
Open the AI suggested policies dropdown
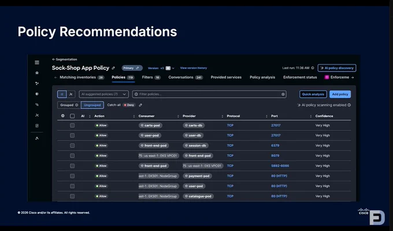coord(104,94)
